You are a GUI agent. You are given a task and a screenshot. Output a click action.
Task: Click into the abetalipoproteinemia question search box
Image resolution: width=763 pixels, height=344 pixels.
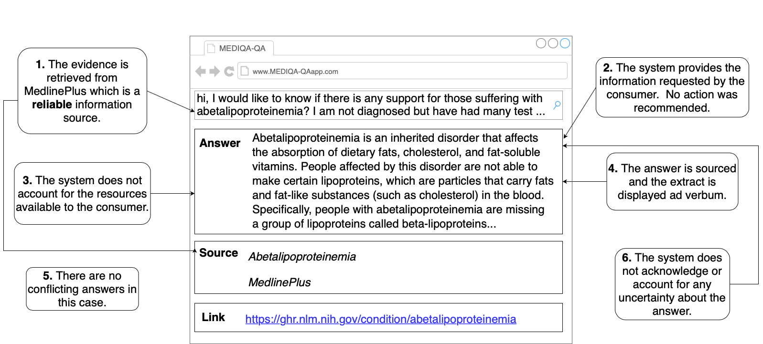coord(373,105)
